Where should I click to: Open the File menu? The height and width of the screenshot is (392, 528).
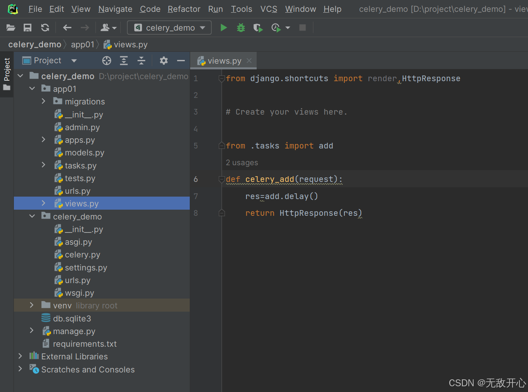point(35,9)
